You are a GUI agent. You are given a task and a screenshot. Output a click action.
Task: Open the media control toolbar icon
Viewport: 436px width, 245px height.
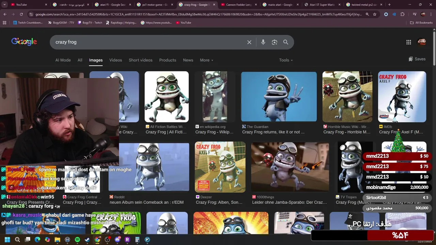pyautogui.click(x=414, y=14)
